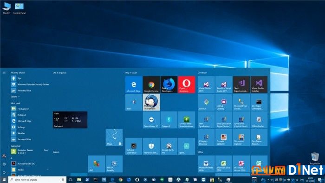Click the 'Office' group header
Viewport: 325px width, 183px height.
click(x=200, y=152)
